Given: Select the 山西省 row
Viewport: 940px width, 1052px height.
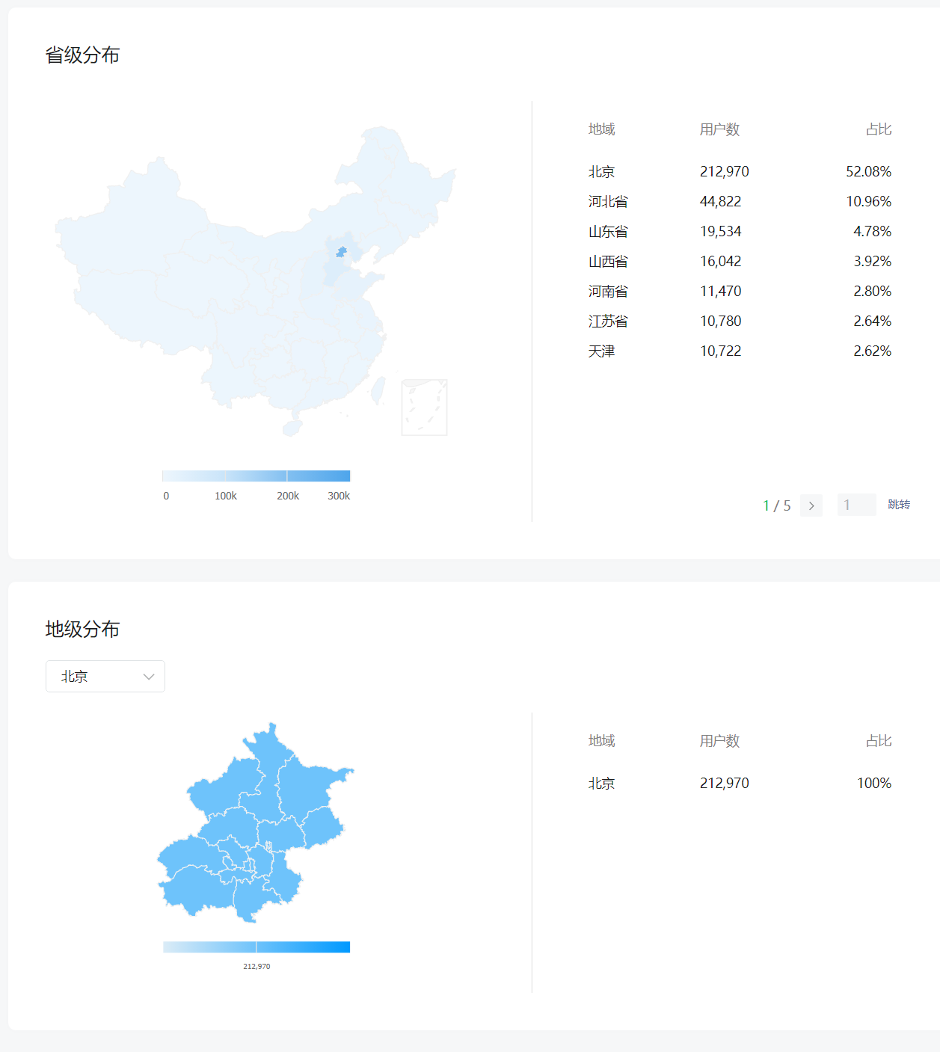Looking at the screenshot, I should pos(740,261).
